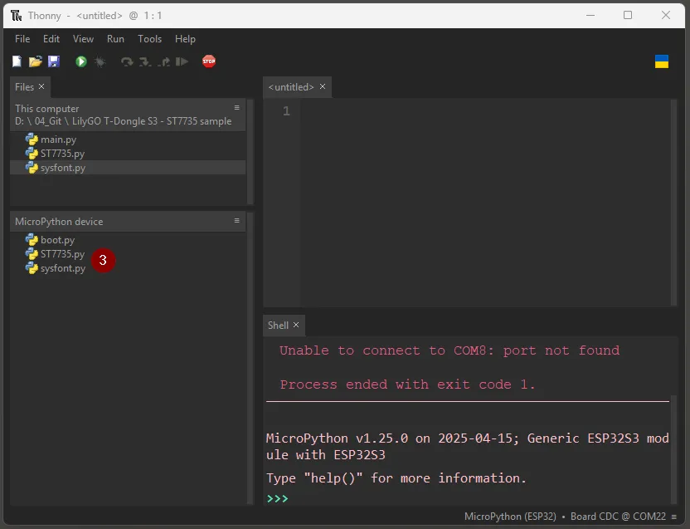Select main.py in This computer list
Viewport: 690px width, 529px height.
click(58, 140)
